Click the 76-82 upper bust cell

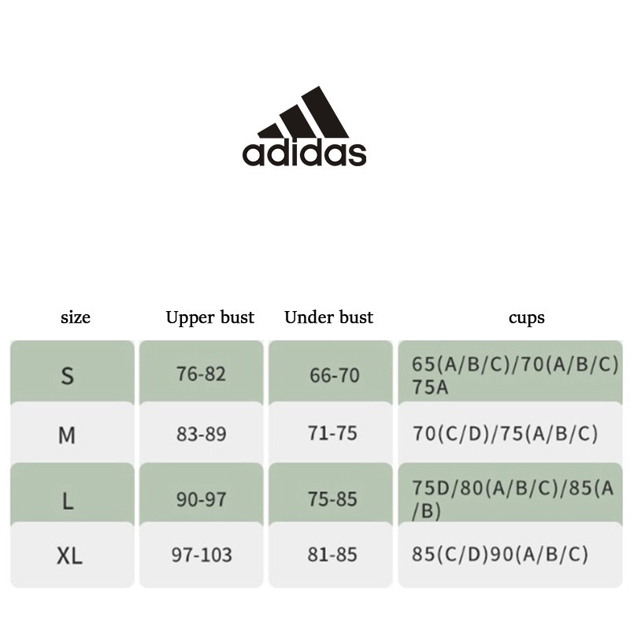click(x=202, y=372)
